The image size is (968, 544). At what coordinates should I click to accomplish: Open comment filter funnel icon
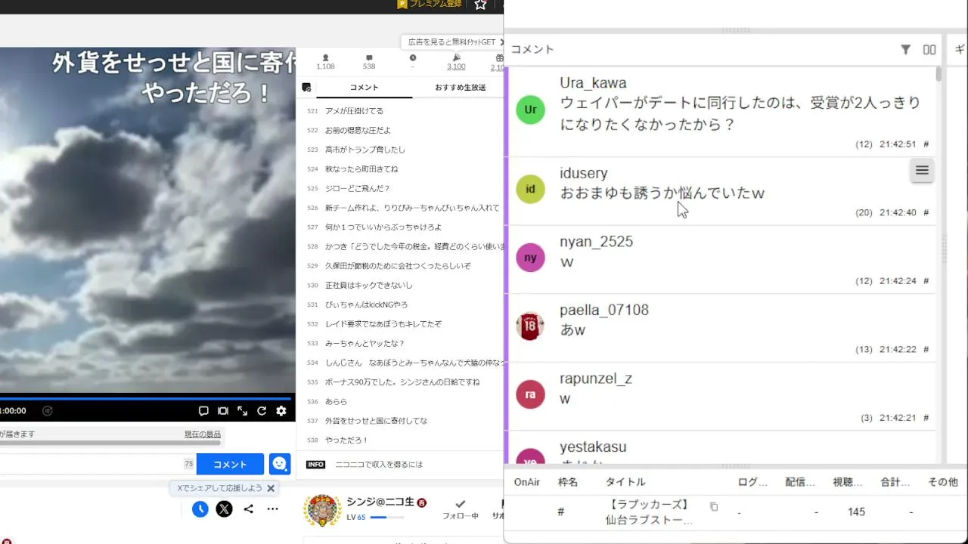(x=905, y=50)
